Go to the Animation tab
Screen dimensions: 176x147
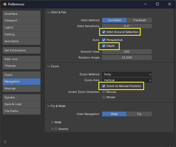click(x=22, y=41)
